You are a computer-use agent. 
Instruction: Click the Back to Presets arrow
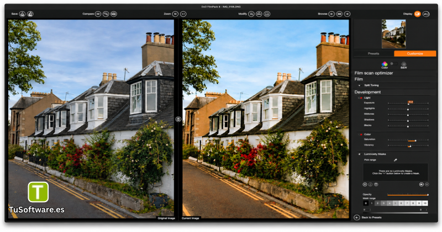[357, 218]
